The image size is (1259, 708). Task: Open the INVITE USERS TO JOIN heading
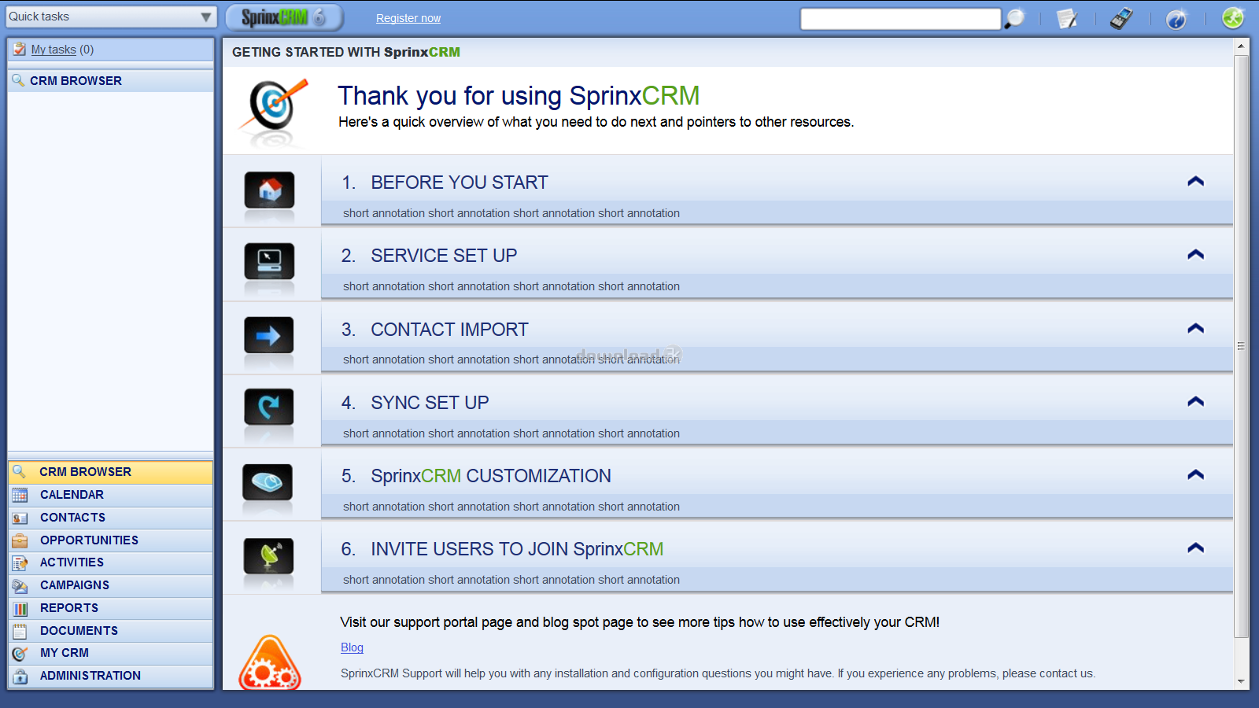[x=517, y=549]
